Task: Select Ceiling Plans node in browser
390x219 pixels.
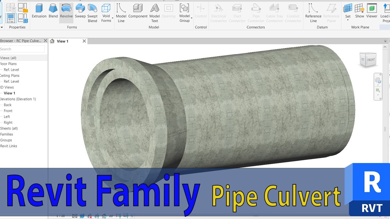Action: pyautogui.click(x=9, y=75)
